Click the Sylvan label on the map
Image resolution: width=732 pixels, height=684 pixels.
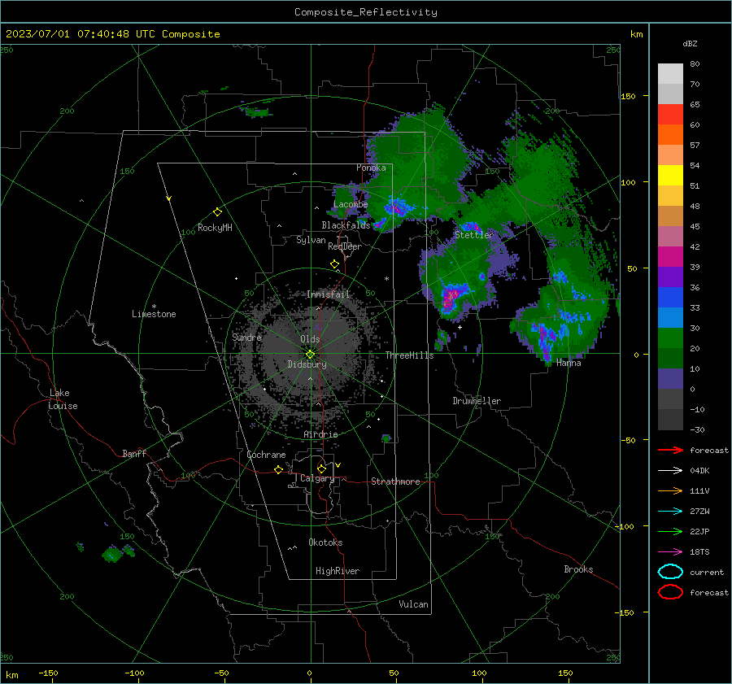pos(311,240)
